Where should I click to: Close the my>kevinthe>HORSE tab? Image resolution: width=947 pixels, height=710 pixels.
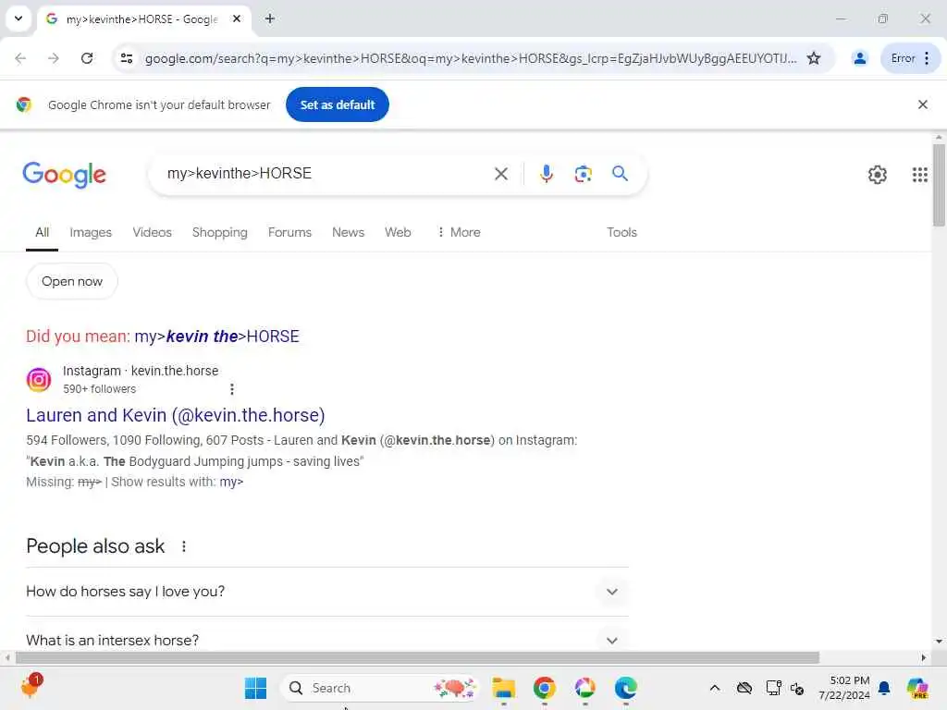click(x=237, y=18)
